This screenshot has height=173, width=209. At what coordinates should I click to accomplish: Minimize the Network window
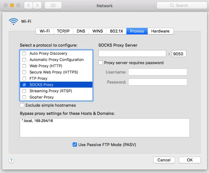12,5
